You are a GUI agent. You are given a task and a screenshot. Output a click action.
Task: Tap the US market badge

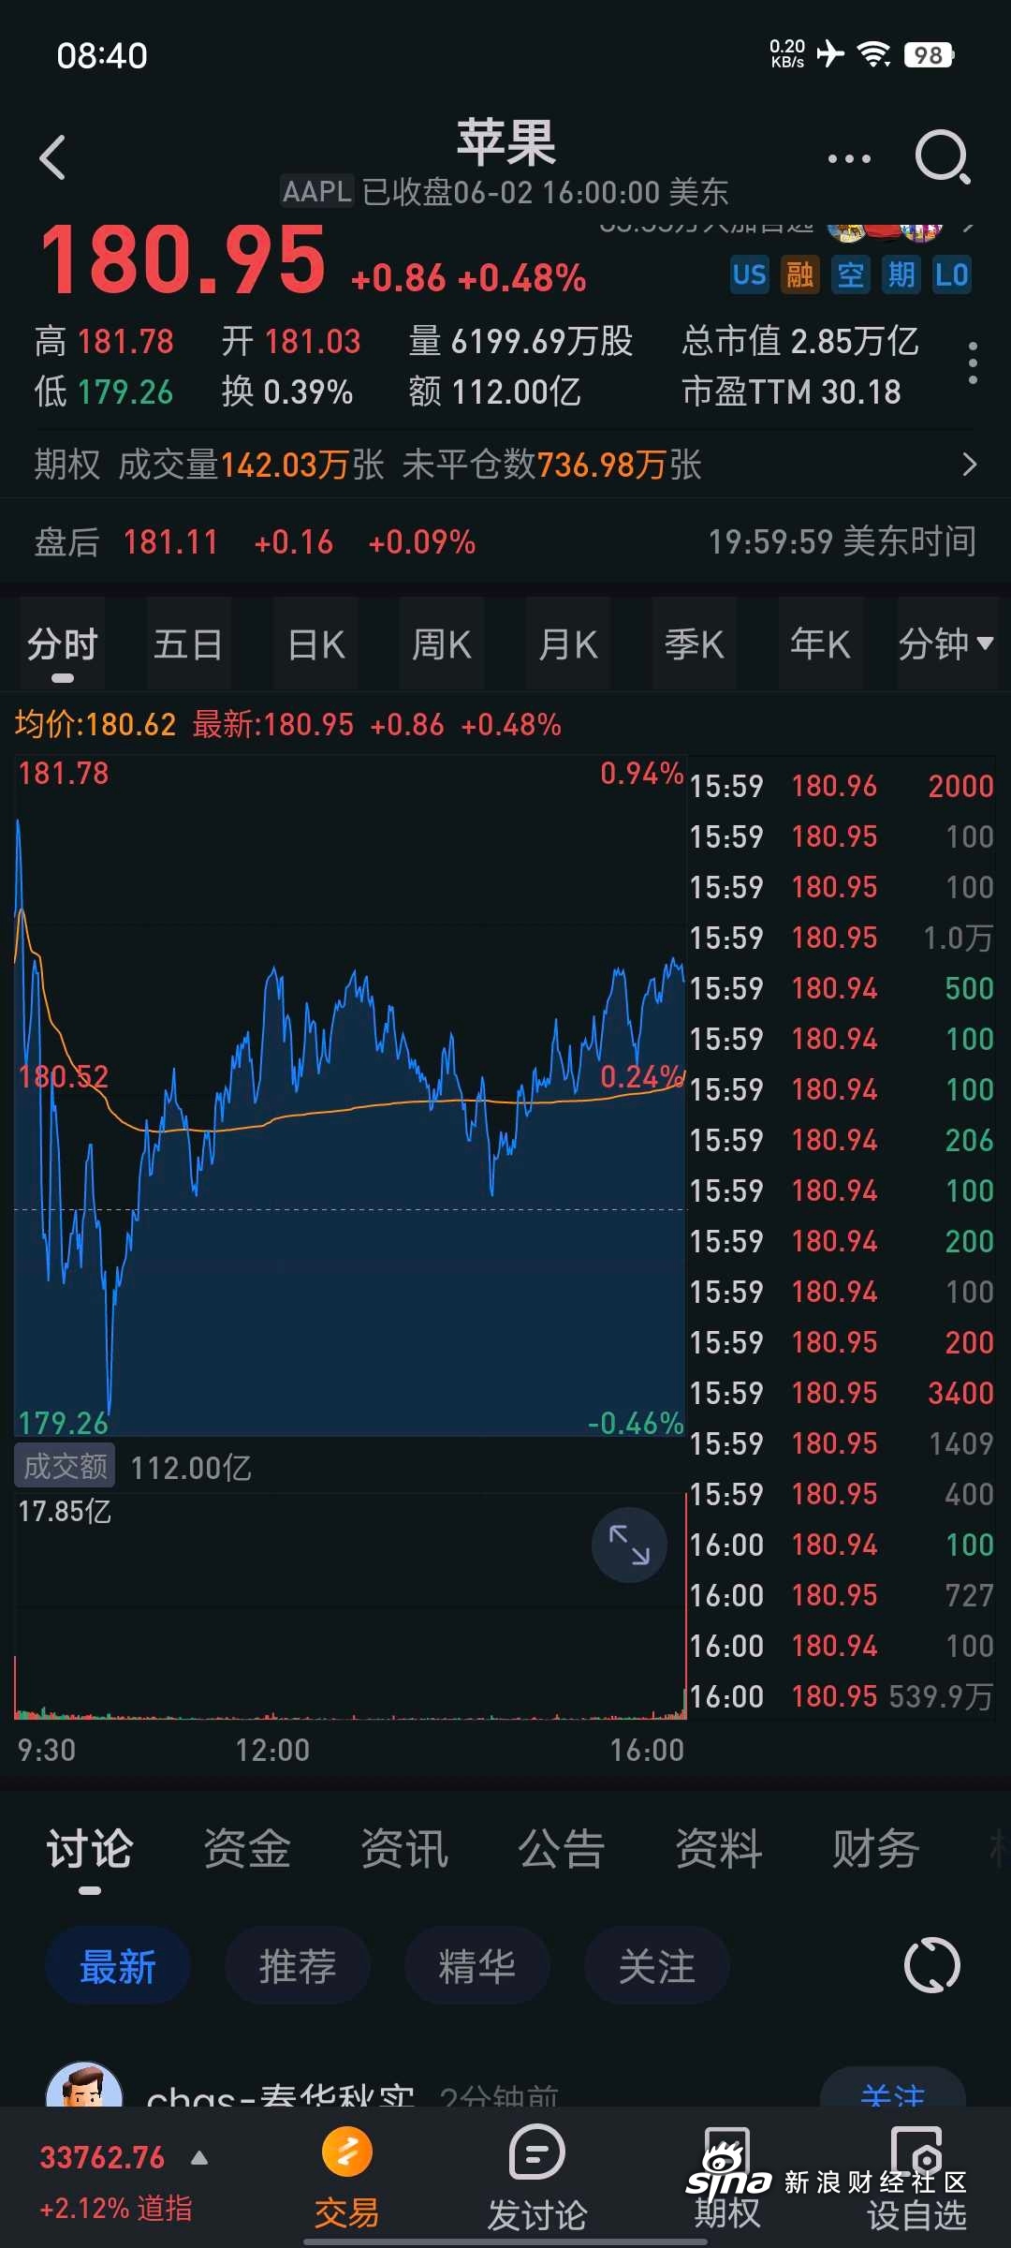[x=749, y=274]
